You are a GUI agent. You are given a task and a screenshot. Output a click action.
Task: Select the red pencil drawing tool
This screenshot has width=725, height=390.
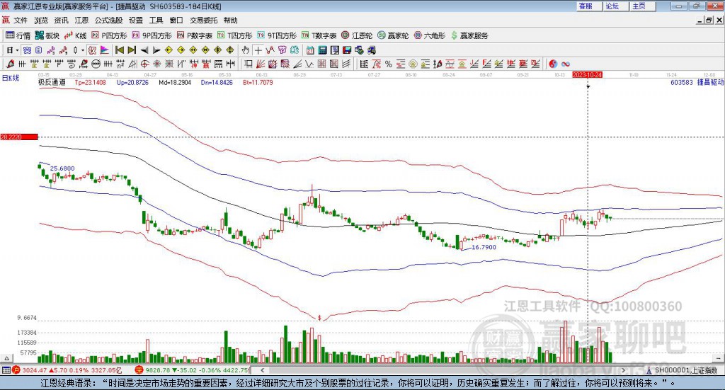10,64
